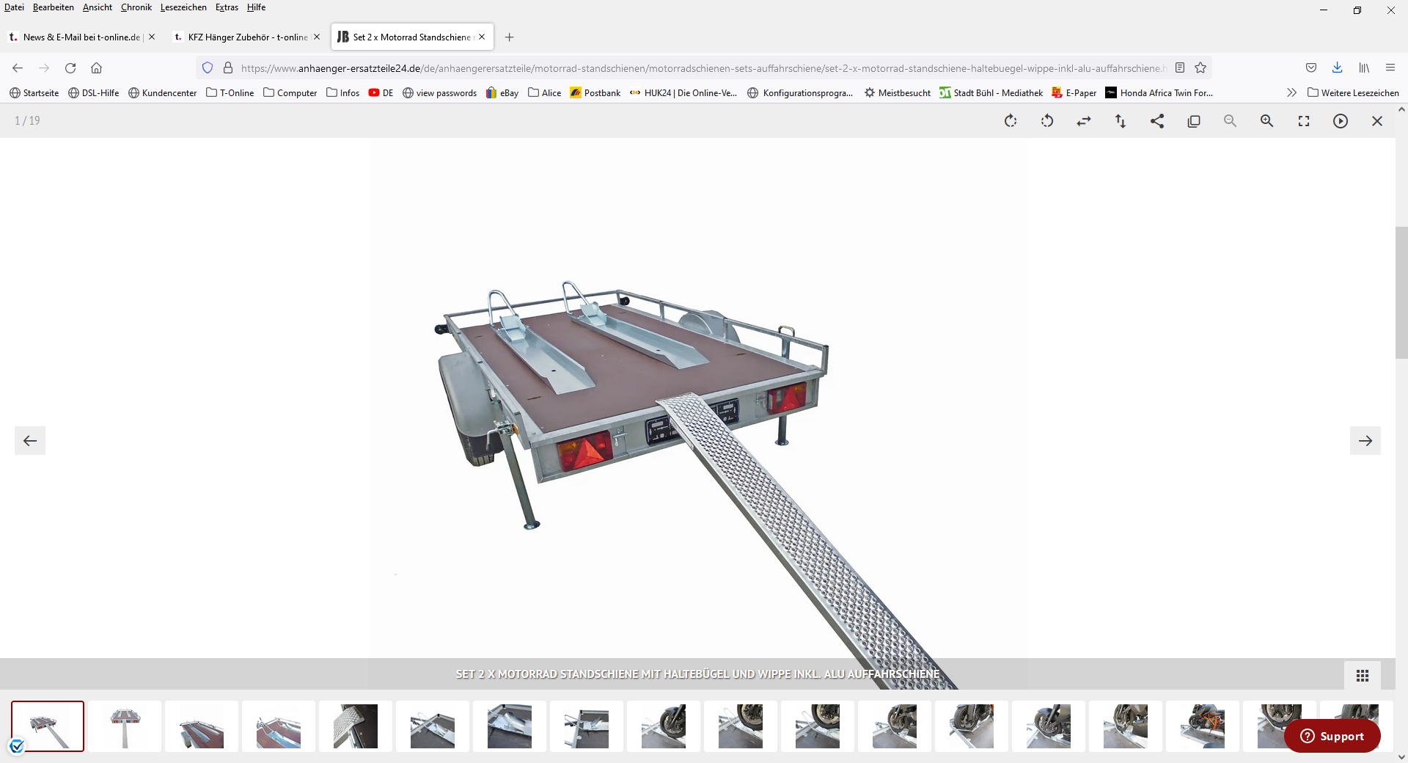
Task: Open the T-Online bookmarks folder
Action: coord(230,92)
